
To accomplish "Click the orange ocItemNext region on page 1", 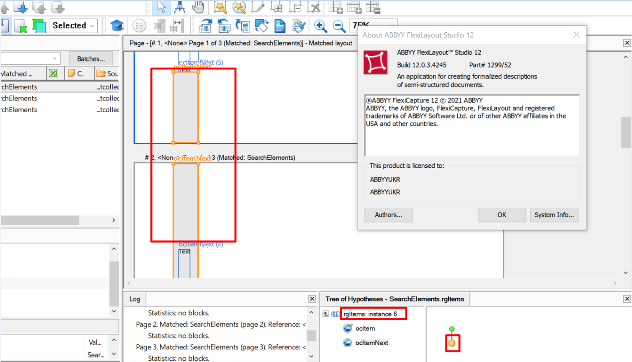I will click(186, 108).
